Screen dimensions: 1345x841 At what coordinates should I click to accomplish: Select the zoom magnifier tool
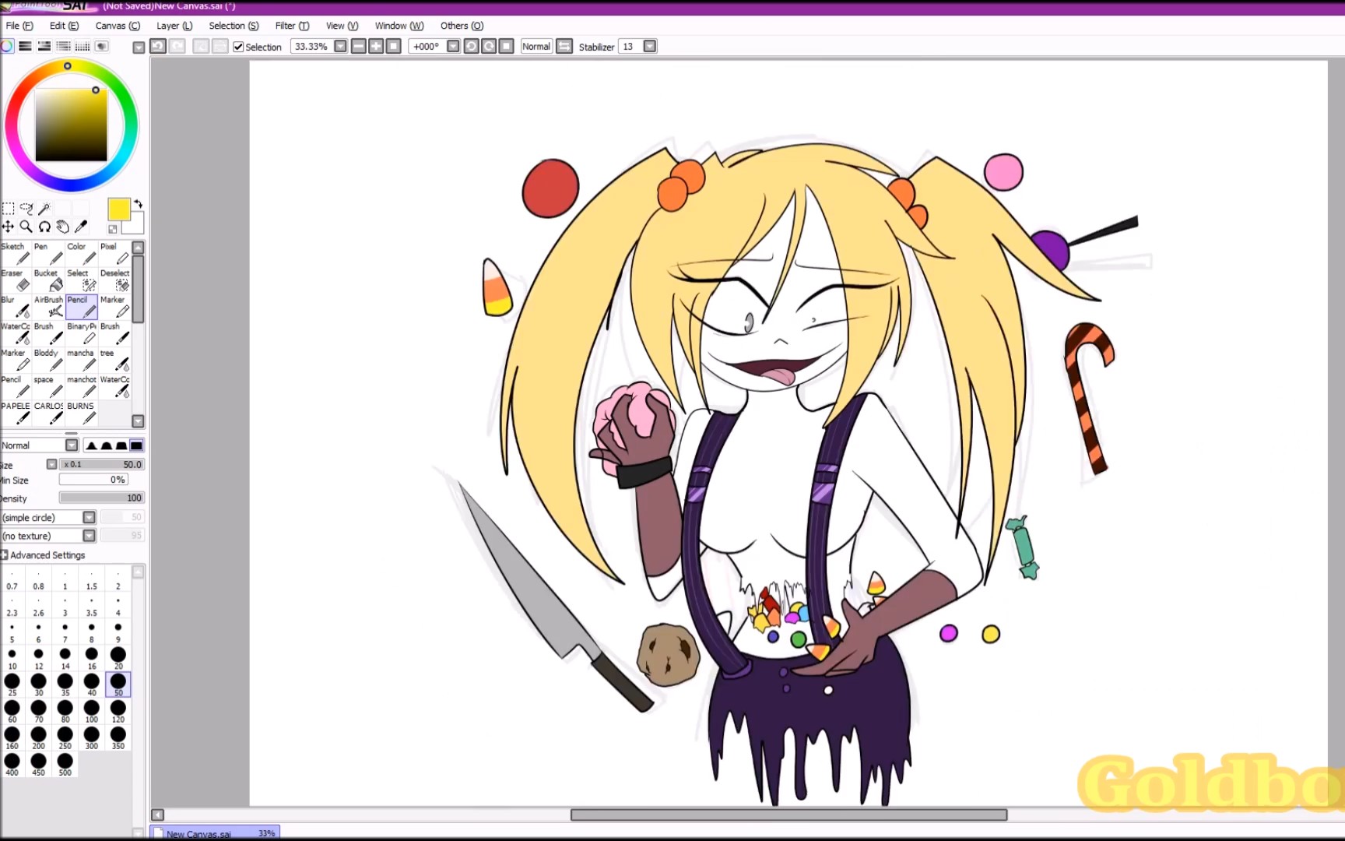tap(26, 227)
